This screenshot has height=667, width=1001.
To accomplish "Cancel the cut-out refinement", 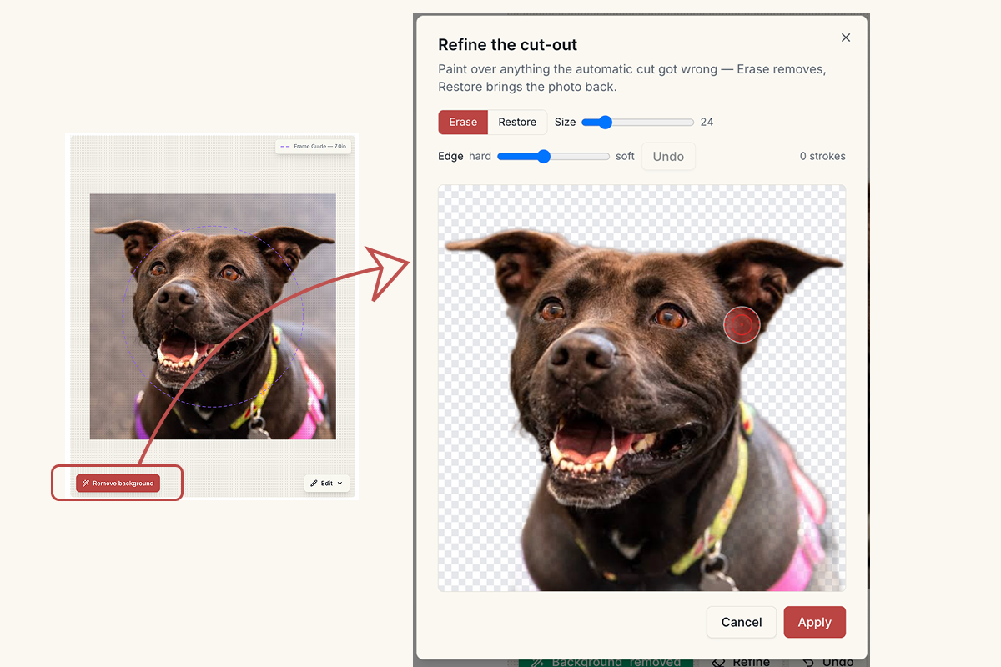I will point(742,622).
